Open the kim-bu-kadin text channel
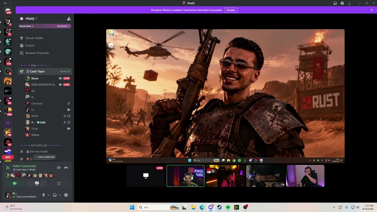Screen dimensions: 377x212 [45, 151]
